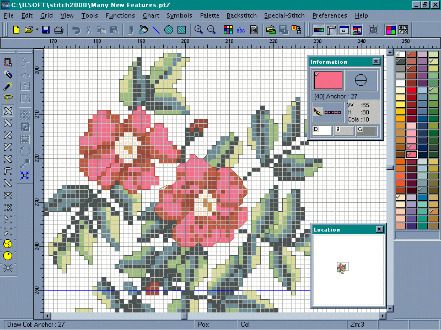Toggle the stitch preview frame button
441x330 pixels.
(x=374, y=30)
